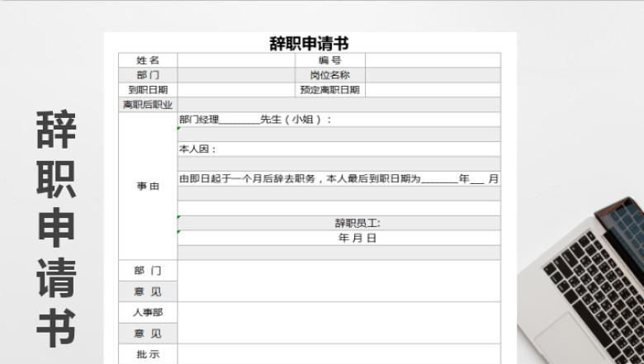644x364 pixels.
Task: Select the 预定离职日期 label cell
Action: pyautogui.click(x=330, y=90)
